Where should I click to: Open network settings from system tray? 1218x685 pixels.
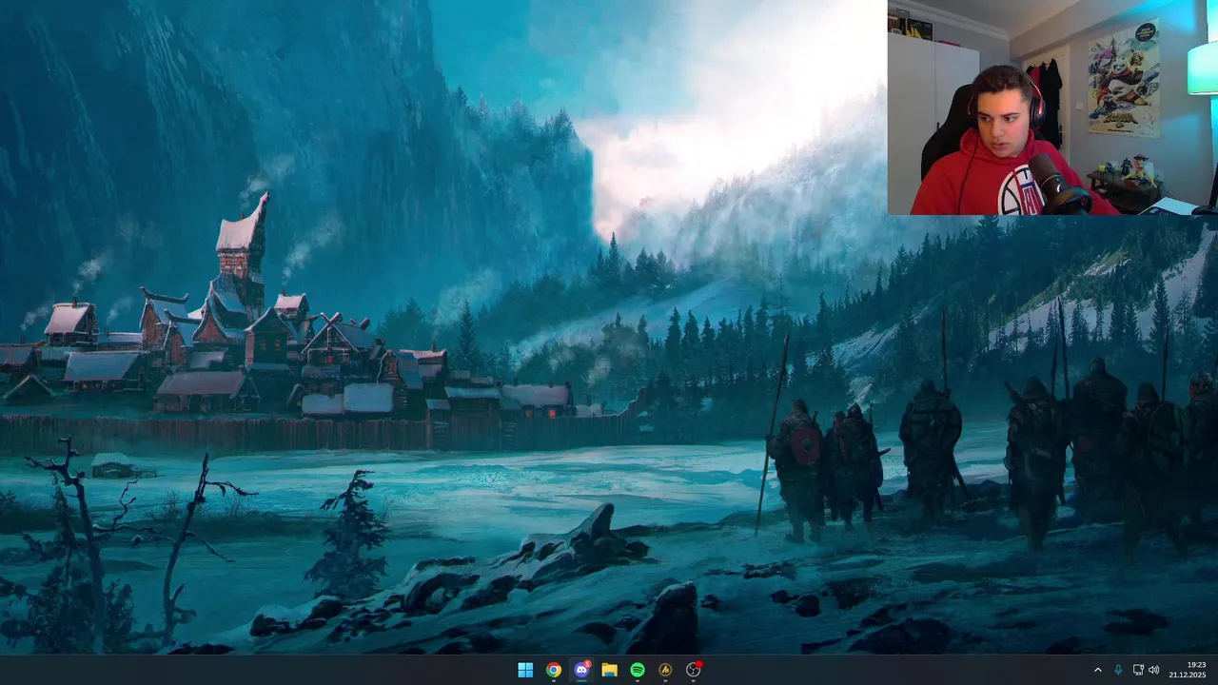pos(1138,670)
